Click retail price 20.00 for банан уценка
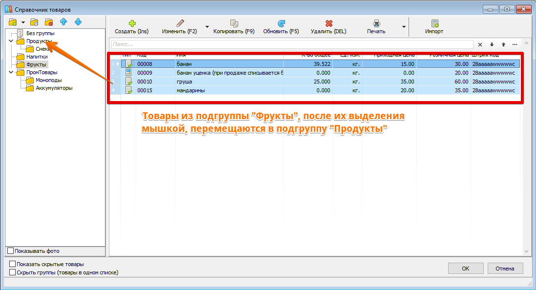The image size is (536, 290). point(444,73)
